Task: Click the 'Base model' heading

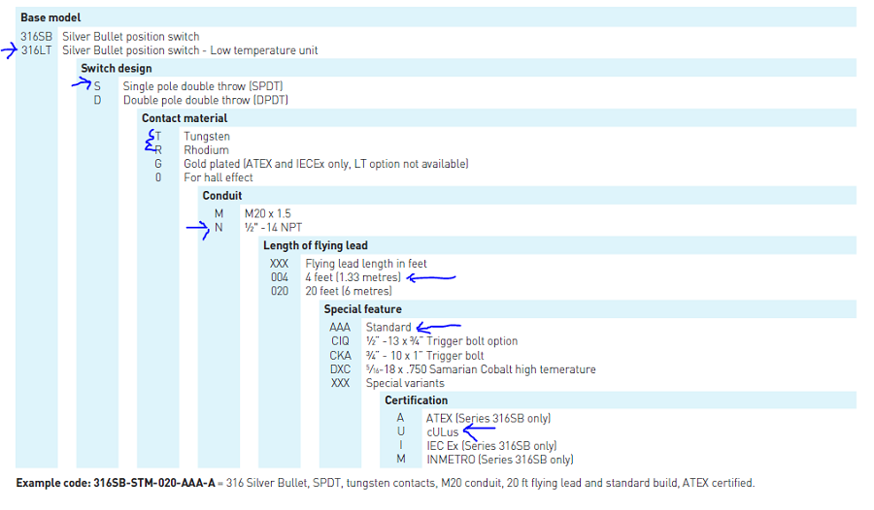Action: pos(50,17)
